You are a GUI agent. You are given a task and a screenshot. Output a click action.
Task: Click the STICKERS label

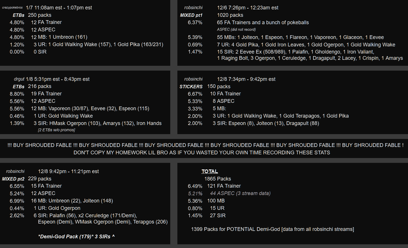pyautogui.click(x=191, y=87)
